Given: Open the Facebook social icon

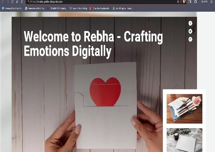Looking at the screenshot, I should point(190,23).
